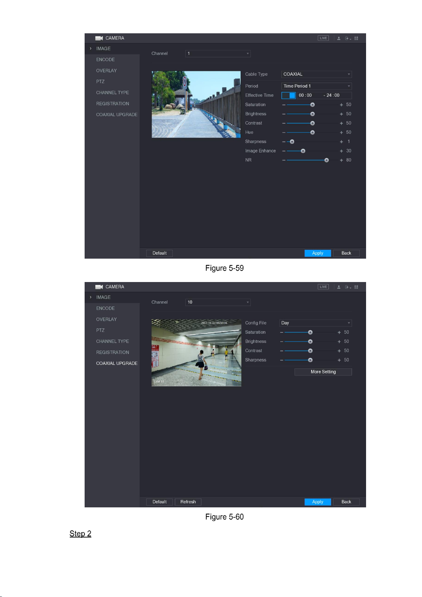Click Contrast slider handle, channel 10
This screenshot has width=422, height=597.
[x=310, y=351]
